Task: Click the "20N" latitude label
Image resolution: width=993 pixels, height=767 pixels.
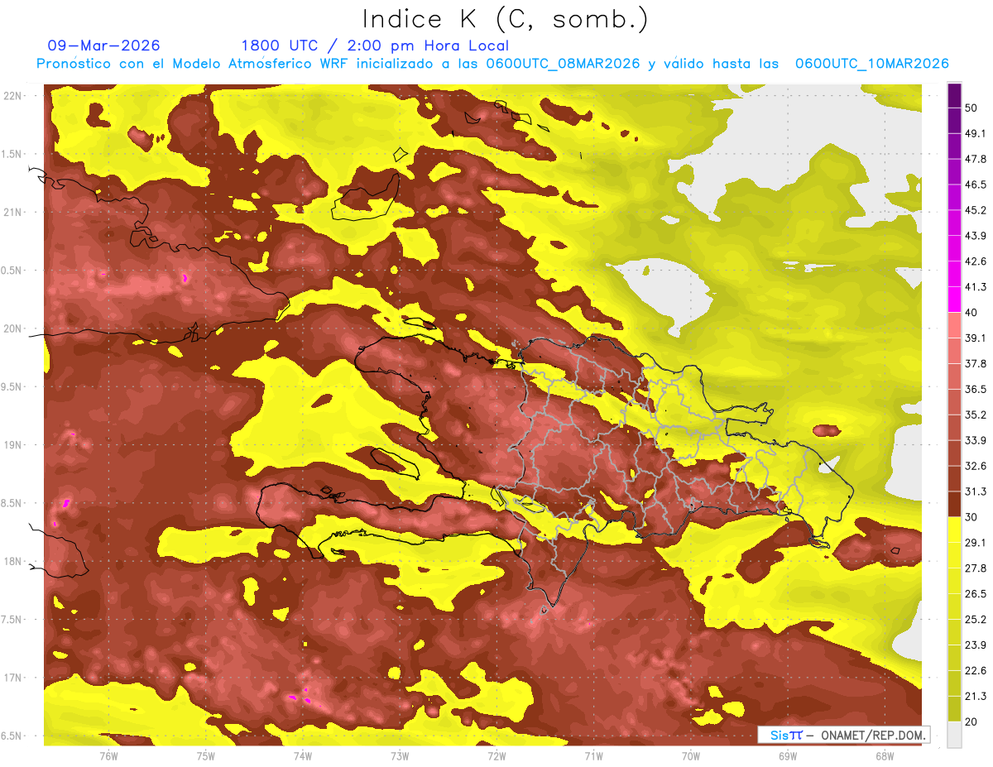Action: point(12,328)
